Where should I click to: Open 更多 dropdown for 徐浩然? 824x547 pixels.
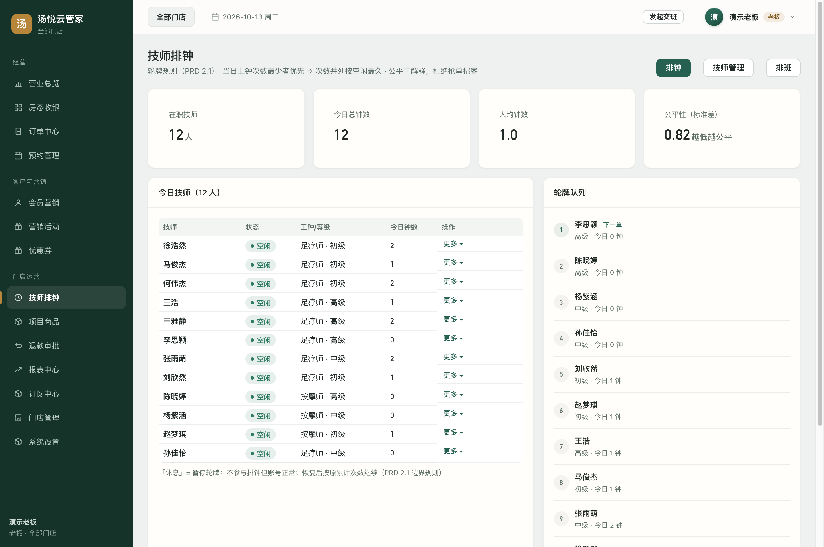tap(453, 244)
